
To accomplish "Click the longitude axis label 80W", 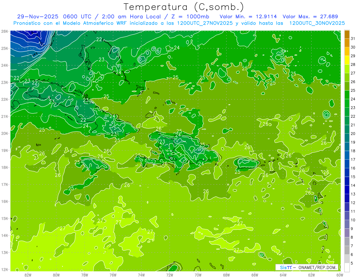I will coord(56,275).
